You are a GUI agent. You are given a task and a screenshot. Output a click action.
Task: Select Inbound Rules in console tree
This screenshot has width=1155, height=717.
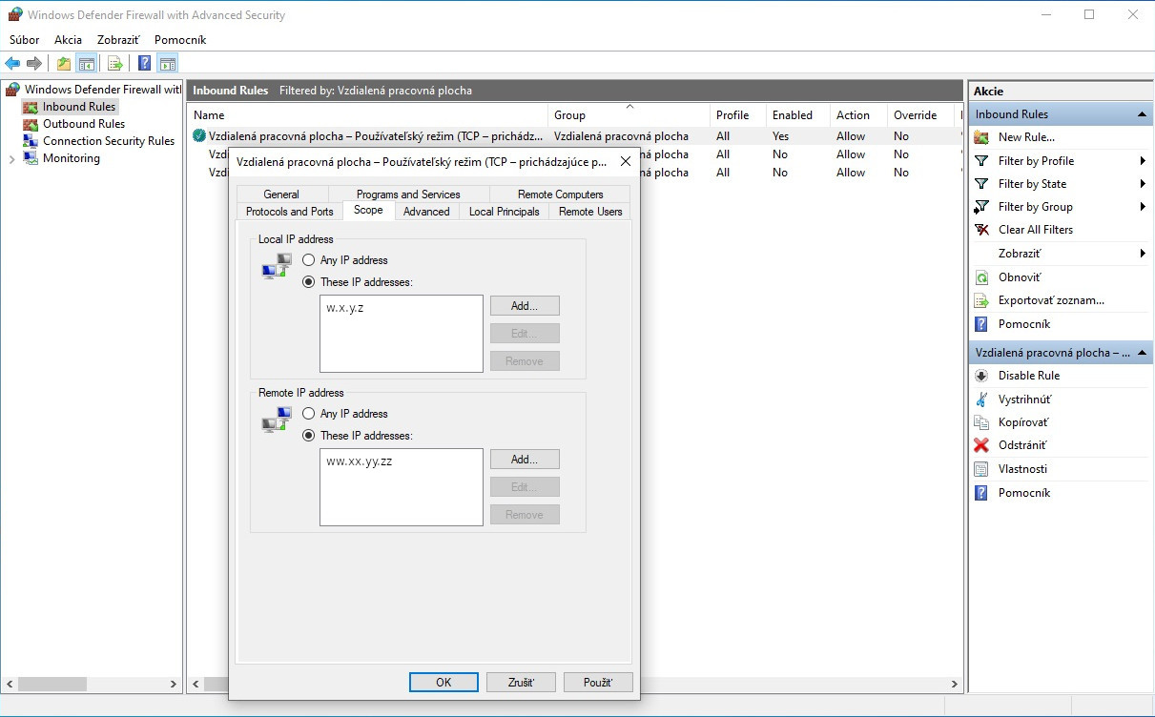click(x=79, y=107)
